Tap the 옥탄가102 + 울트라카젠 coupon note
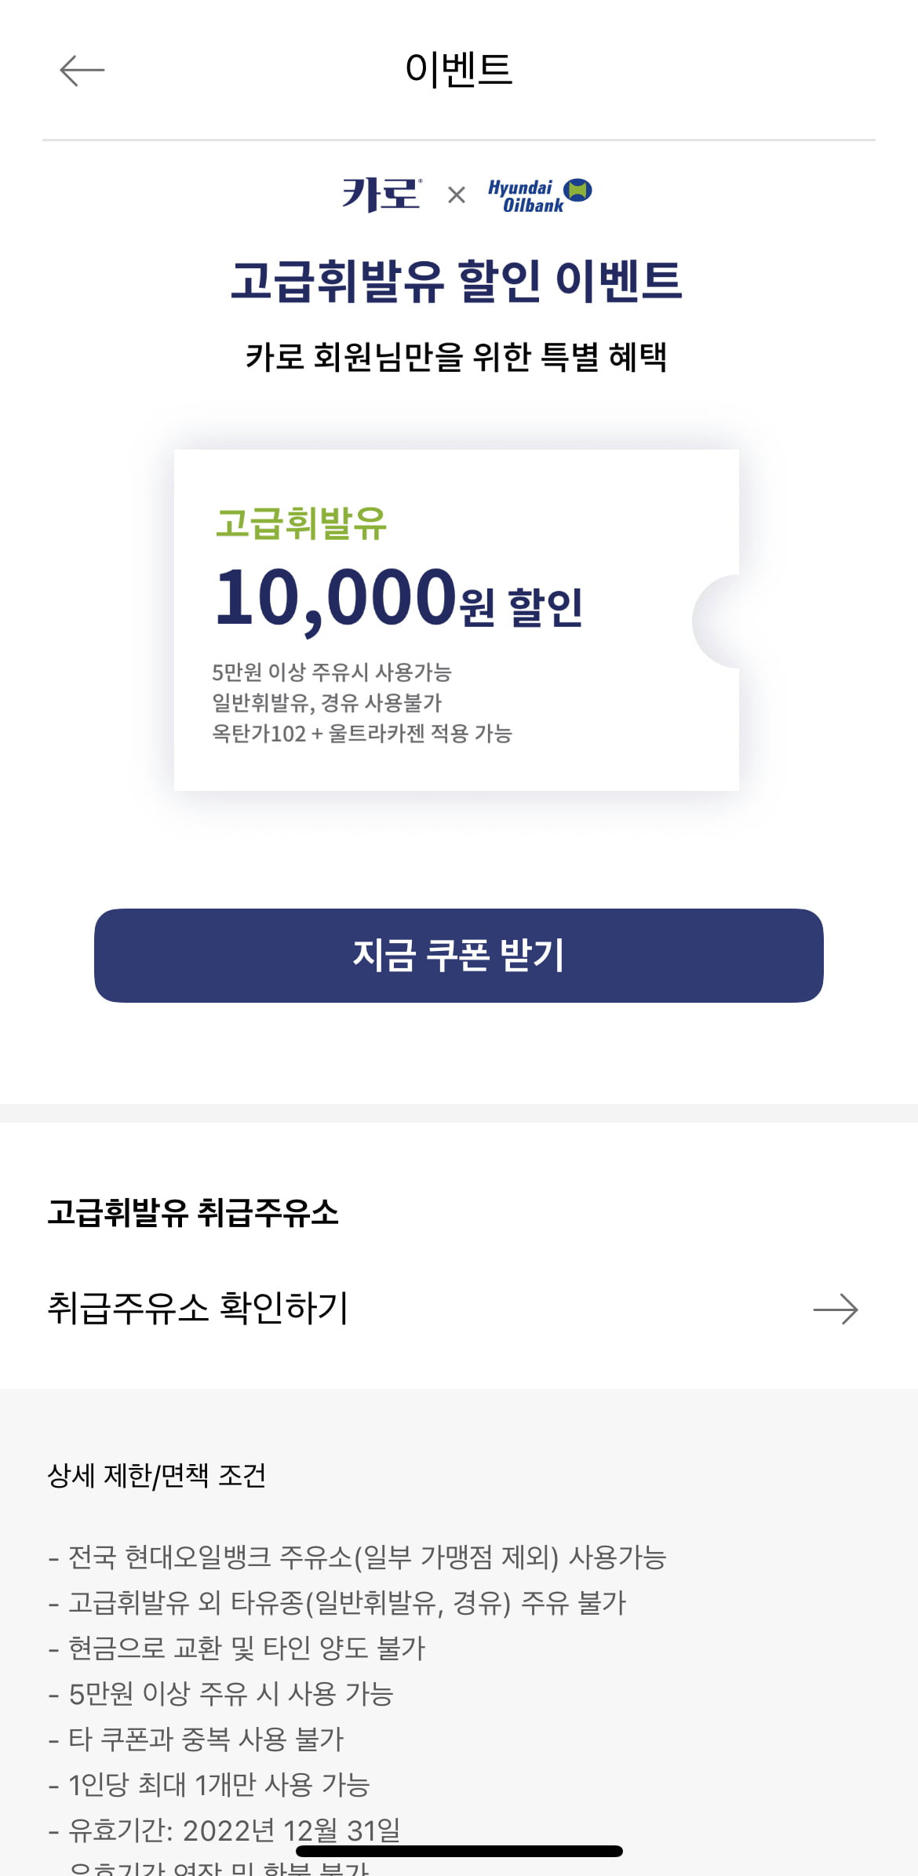The width and height of the screenshot is (918, 1876). coord(362,734)
